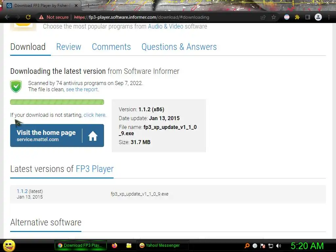
Task: Open the smiley face Start button
Action: [x=9, y=245]
